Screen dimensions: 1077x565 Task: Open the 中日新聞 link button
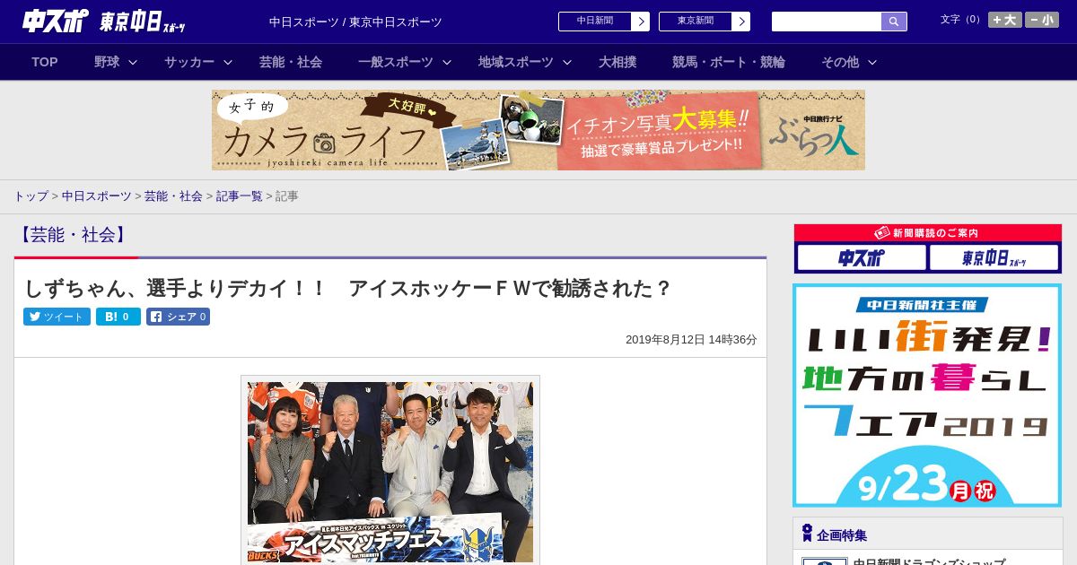point(595,22)
